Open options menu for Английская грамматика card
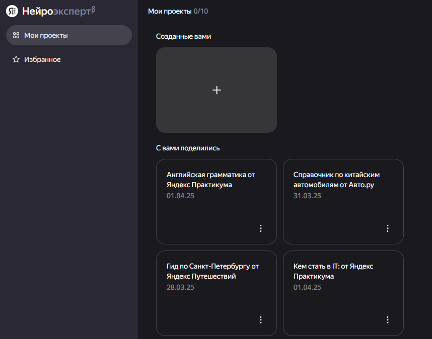 [261, 228]
